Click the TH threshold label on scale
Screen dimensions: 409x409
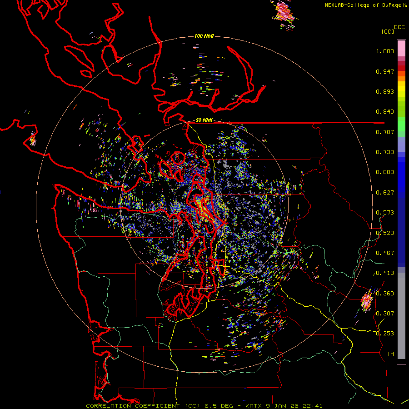coord(390,354)
